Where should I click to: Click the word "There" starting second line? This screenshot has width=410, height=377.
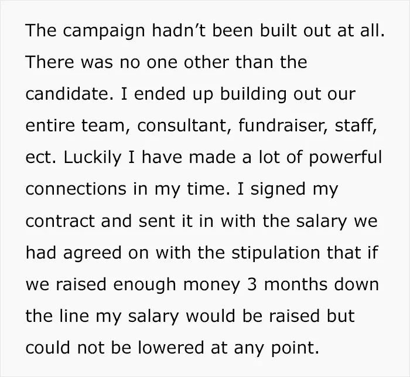coord(50,62)
